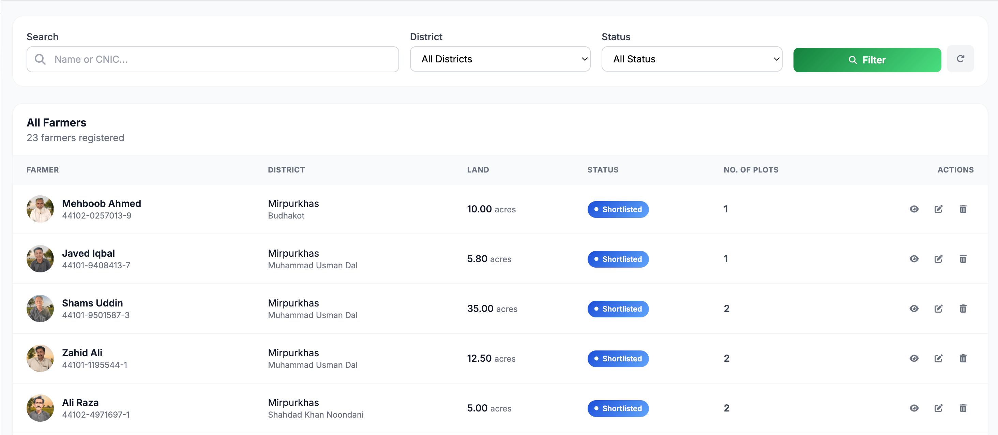Click the Shortlisted badge for Zahid Ali
Viewport: 998px width, 435px height.
618,359
